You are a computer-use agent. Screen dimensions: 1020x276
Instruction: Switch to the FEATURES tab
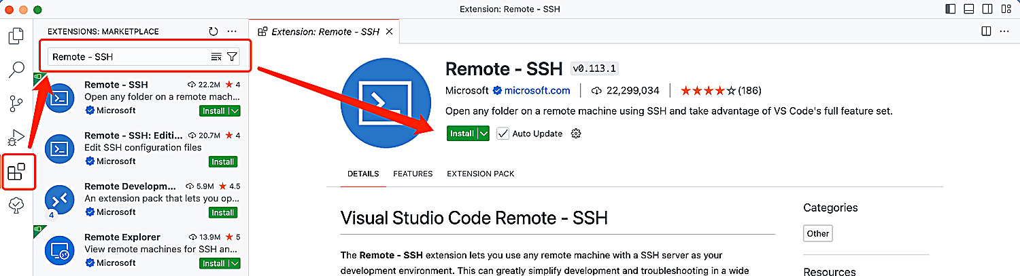(413, 174)
